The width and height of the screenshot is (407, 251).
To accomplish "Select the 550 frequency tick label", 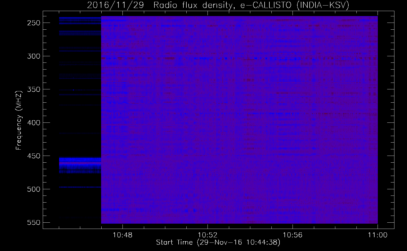I will click(x=33, y=222).
